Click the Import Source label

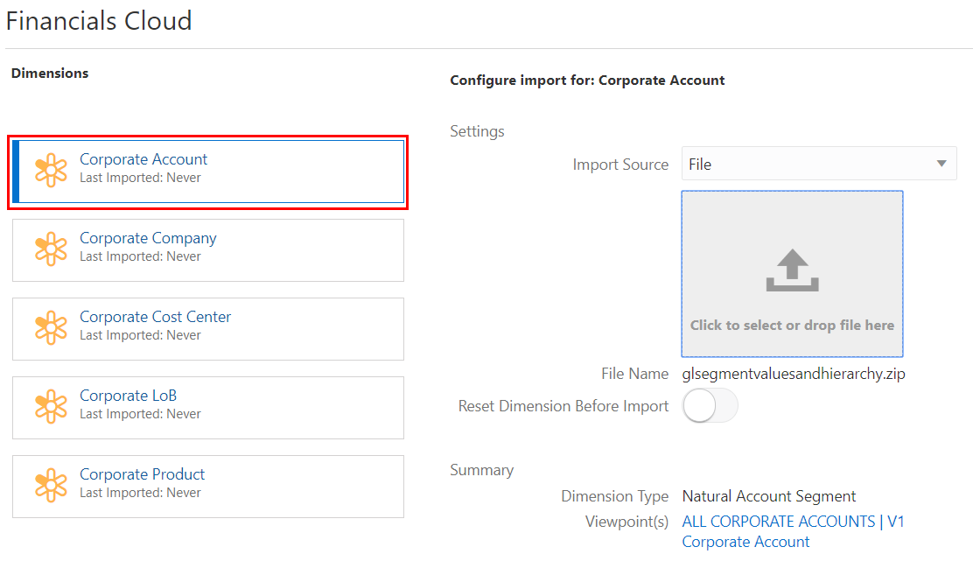coord(620,165)
